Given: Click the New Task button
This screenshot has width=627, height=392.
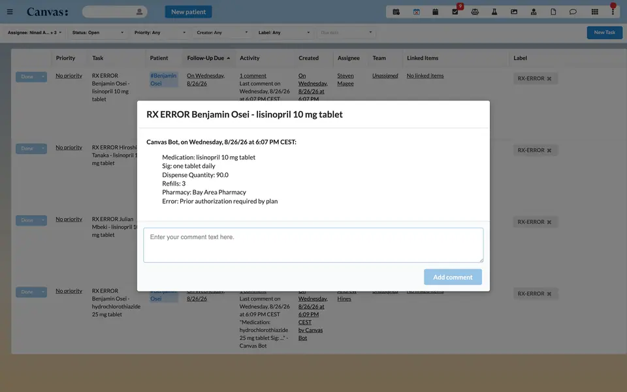Looking at the screenshot, I should coord(605,33).
